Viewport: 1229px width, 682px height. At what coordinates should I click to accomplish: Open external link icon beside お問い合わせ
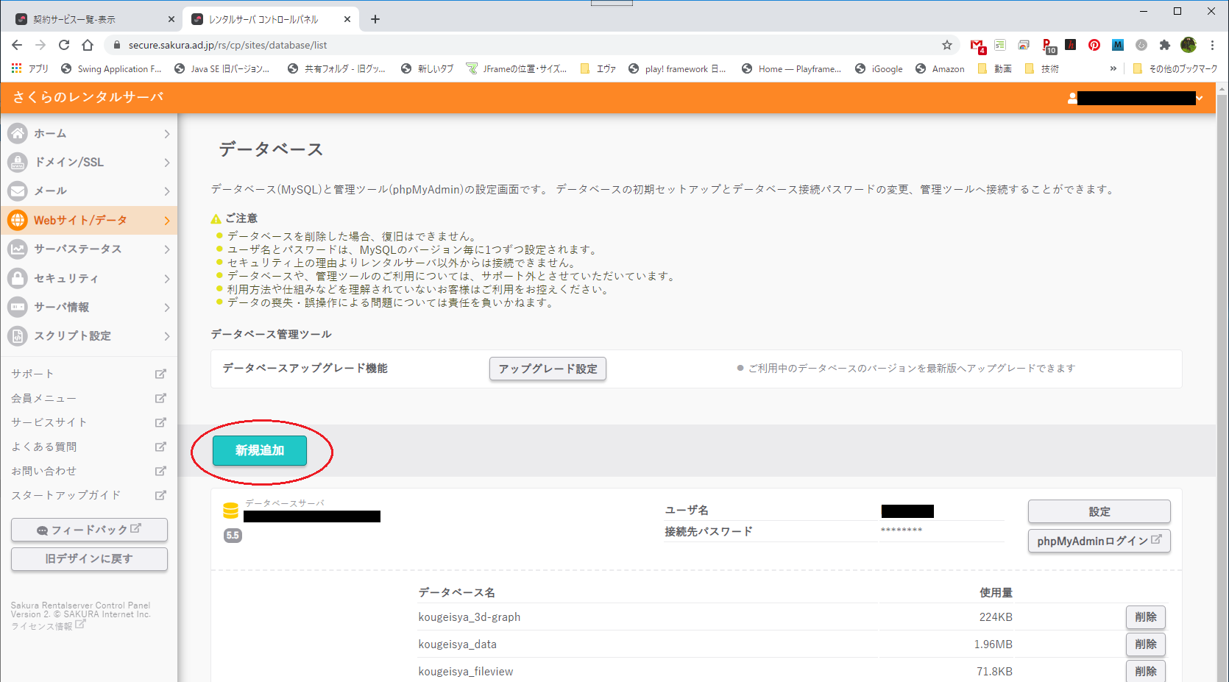160,471
